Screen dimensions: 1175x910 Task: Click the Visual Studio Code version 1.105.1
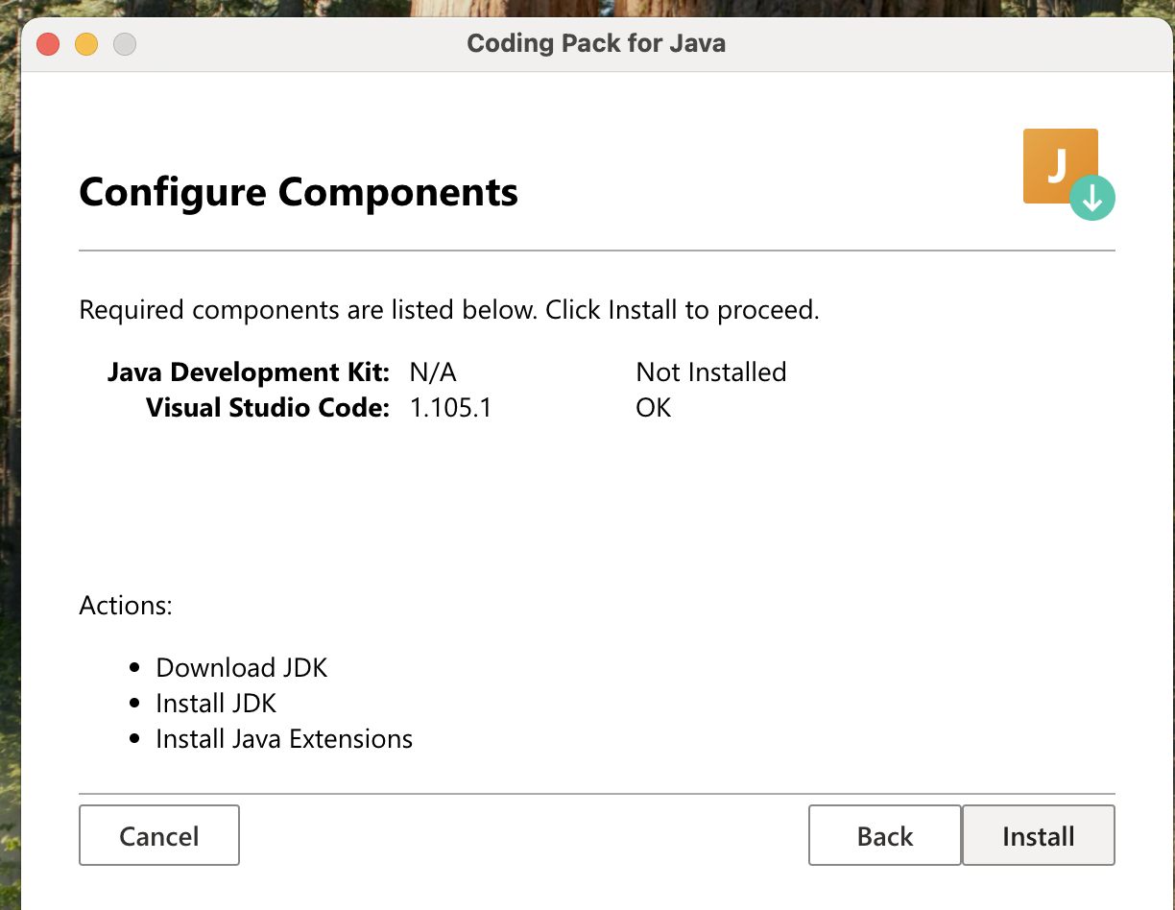pyautogui.click(x=450, y=407)
